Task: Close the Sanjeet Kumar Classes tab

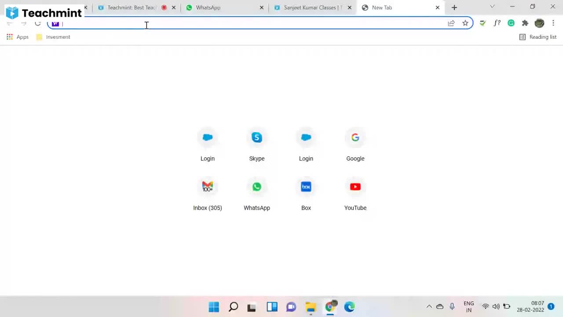Action: click(x=350, y=7)
